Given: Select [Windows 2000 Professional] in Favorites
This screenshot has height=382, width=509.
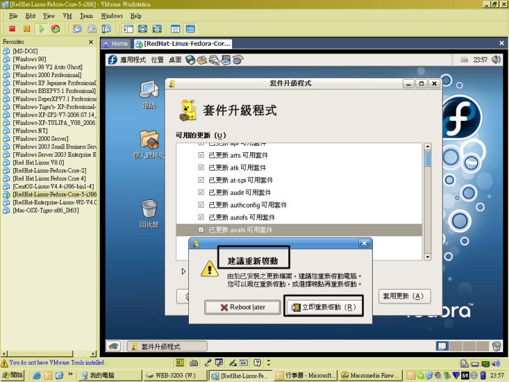Looking at the screenshot, I should pyautogui.click(x=47, y=75).
